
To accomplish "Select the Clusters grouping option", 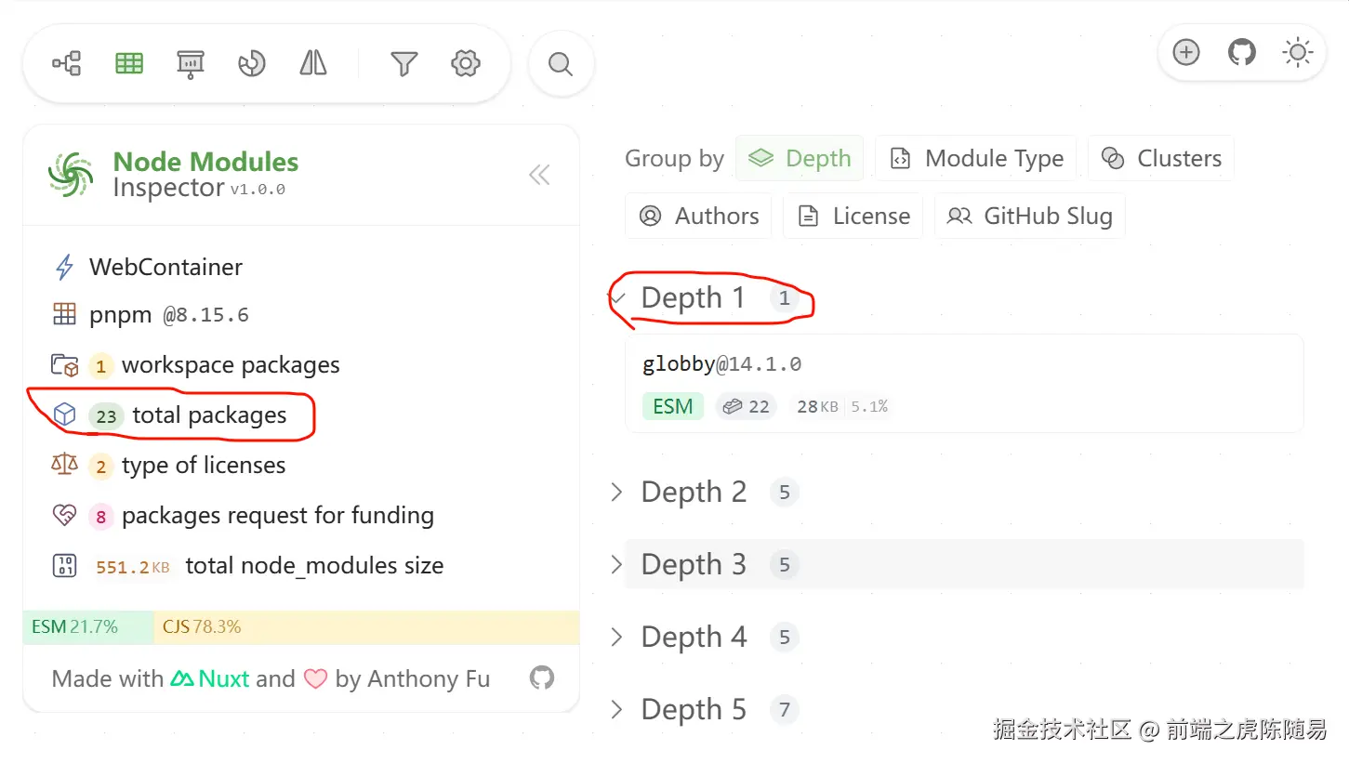I will [1160, 158].
